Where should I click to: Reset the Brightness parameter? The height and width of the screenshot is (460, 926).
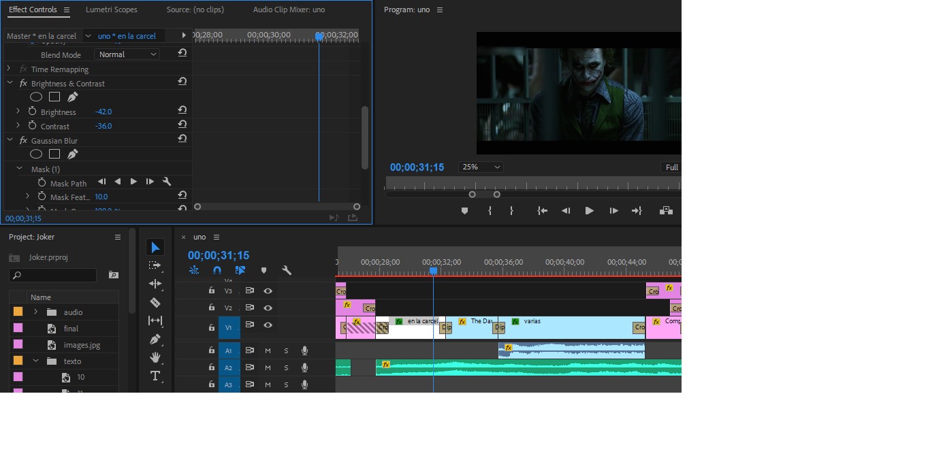coord(182,110)
